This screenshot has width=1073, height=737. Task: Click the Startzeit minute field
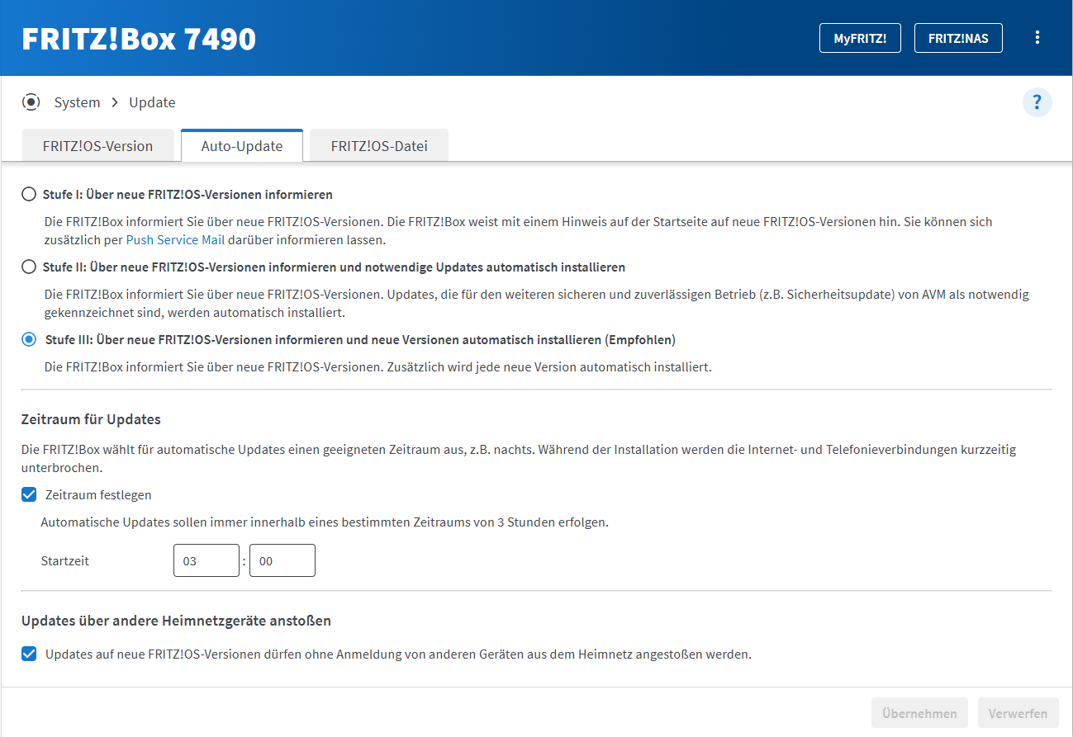point(282,560)
